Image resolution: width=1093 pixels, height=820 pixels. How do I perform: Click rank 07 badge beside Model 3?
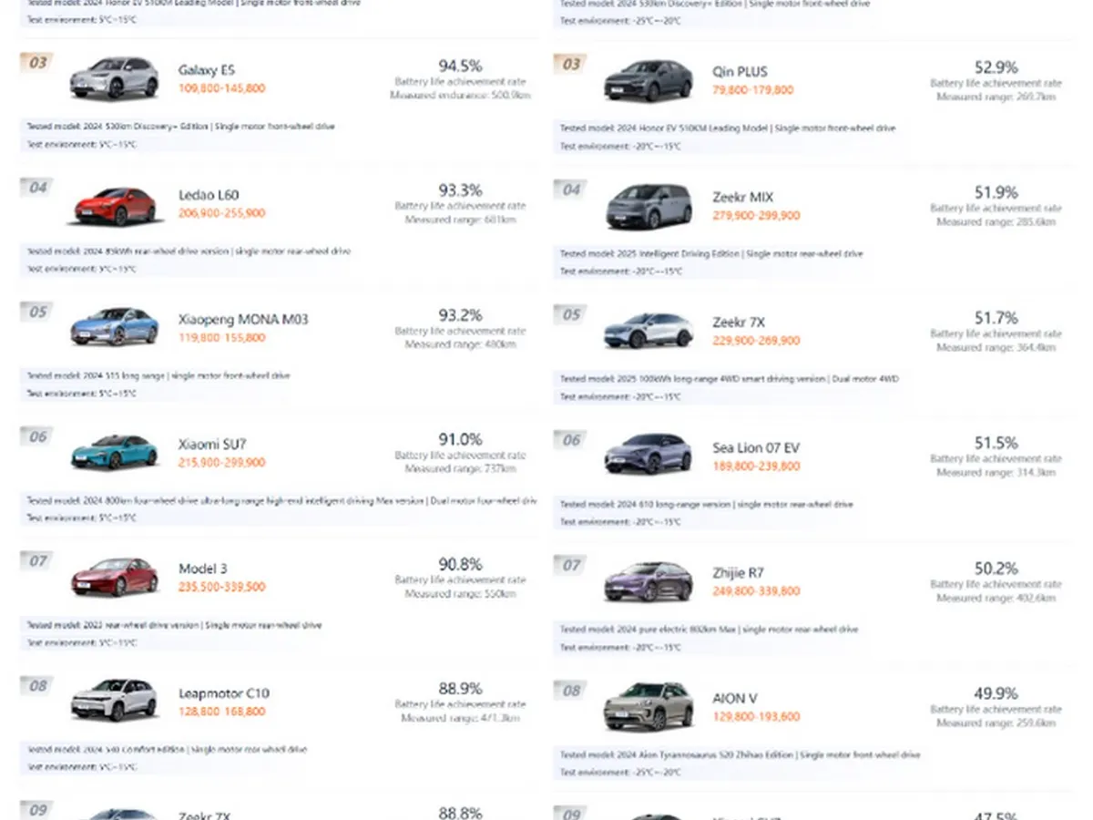36,561
